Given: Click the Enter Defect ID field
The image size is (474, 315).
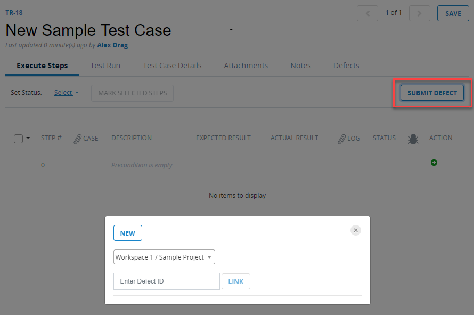Looking at the screenshot, I should [x=166, y=281].
